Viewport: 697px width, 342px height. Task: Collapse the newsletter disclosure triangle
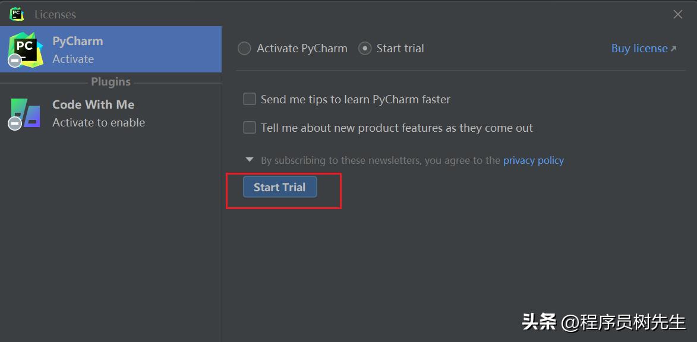pyautogui.click(x=250, y=160)
